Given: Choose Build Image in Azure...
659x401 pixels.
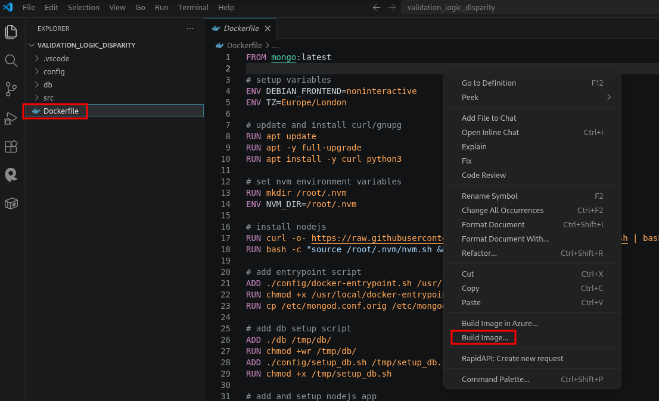Looking at the screenshot, I should point(532,324).
